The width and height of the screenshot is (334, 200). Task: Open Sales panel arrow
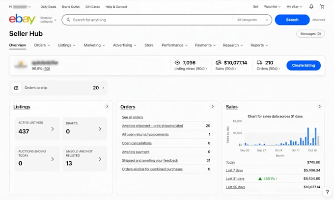point(320,106)
